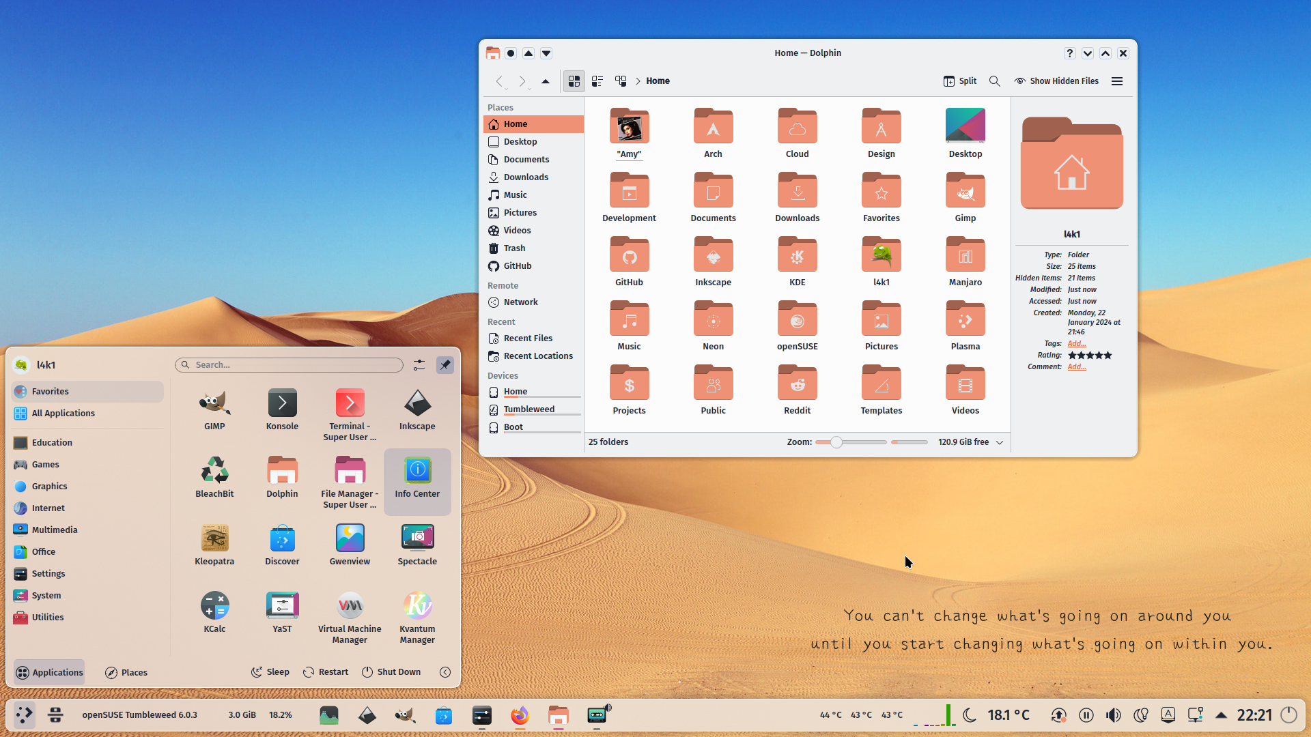
Task: Select Downloads in Places sidebar
Action: [533, 177]
